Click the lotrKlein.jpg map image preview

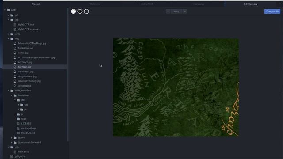[x=176, y=87]
